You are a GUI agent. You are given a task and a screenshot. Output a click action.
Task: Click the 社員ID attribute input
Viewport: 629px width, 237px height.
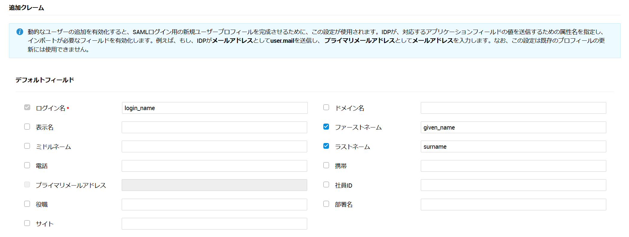513,185
